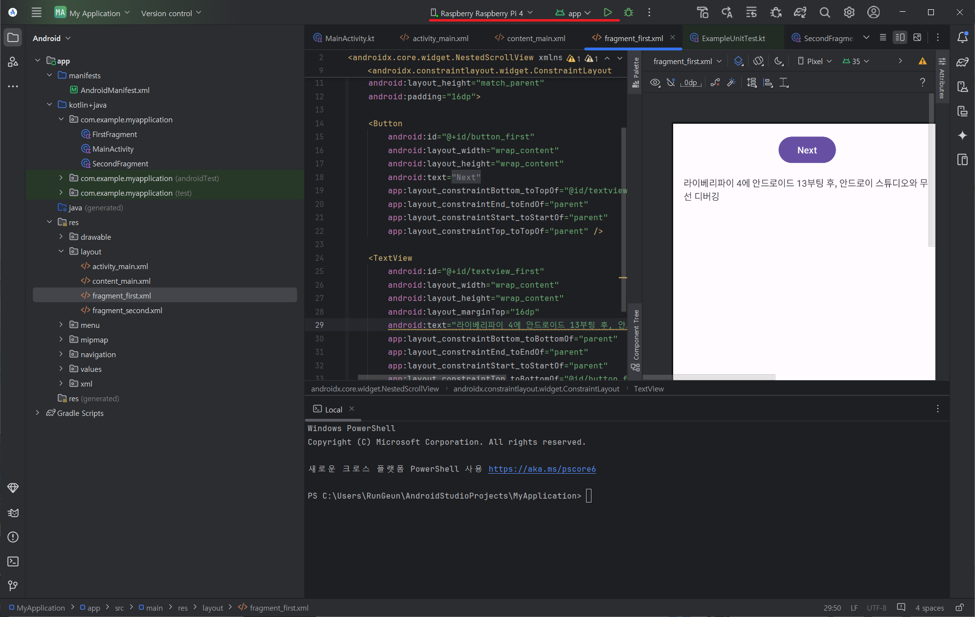The height and width of the screenshot is (617, 975).
Task: Open Terminal tool window in sidebar
Action: coord(13,561)
